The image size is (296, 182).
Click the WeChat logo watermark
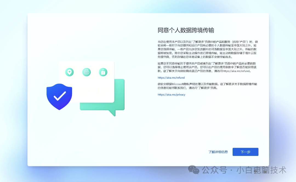[x=194, y=170]
